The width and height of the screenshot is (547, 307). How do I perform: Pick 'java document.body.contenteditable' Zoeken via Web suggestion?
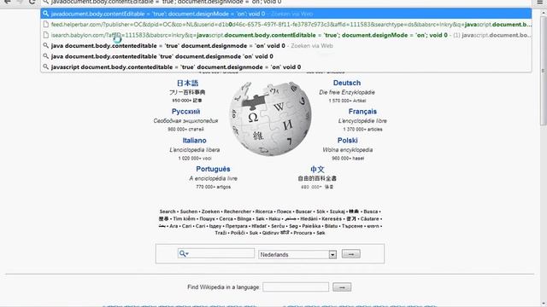pyautogui.click(x=286, y=45)
